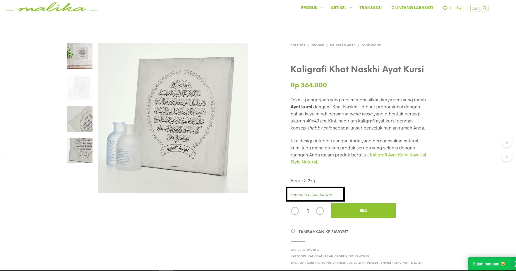Click KALIGRAFI ARAB breadcrumb link
Viewport: 516px width, 271px height.
click(x=343, y=45)
